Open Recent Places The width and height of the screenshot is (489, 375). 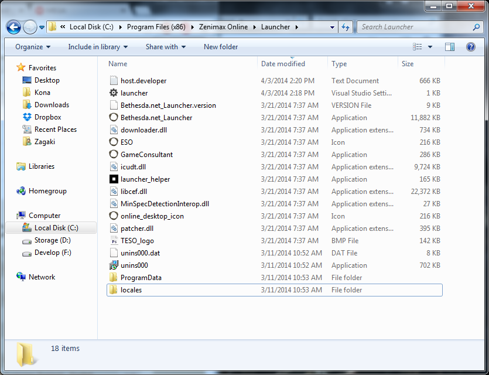point(50,129)
